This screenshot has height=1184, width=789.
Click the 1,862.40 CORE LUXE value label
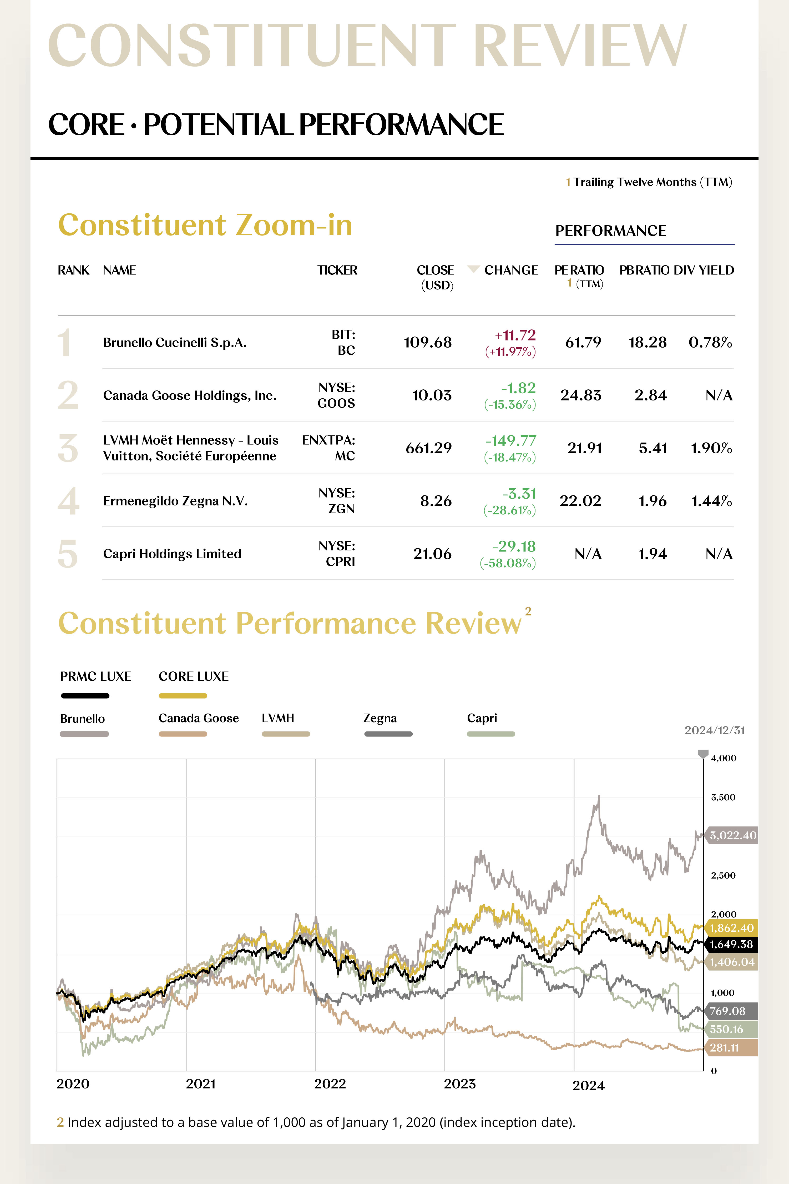(732, 928)
